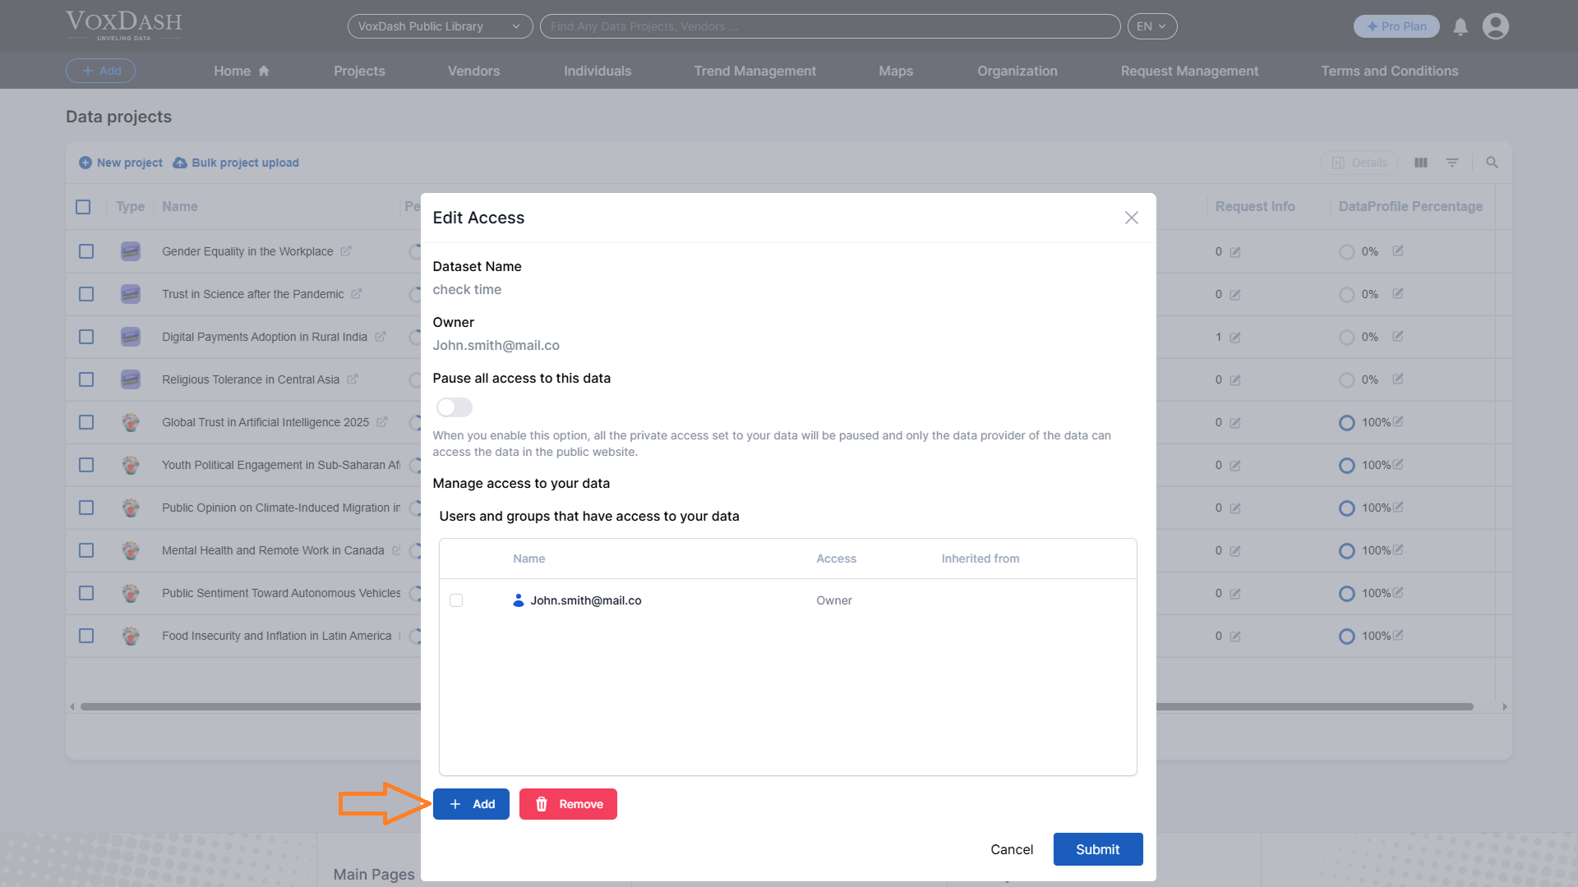
Task: Open the EN language dropdown
Action: pyautogui.click(x=1151, y=26)
